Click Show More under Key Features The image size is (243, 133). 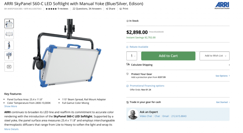click(x=11, y=106)
